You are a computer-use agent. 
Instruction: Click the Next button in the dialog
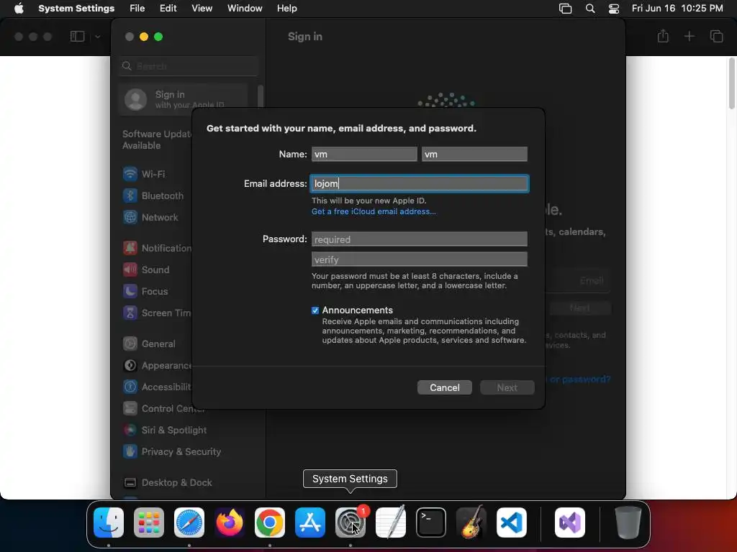click(x=507, y=387)
